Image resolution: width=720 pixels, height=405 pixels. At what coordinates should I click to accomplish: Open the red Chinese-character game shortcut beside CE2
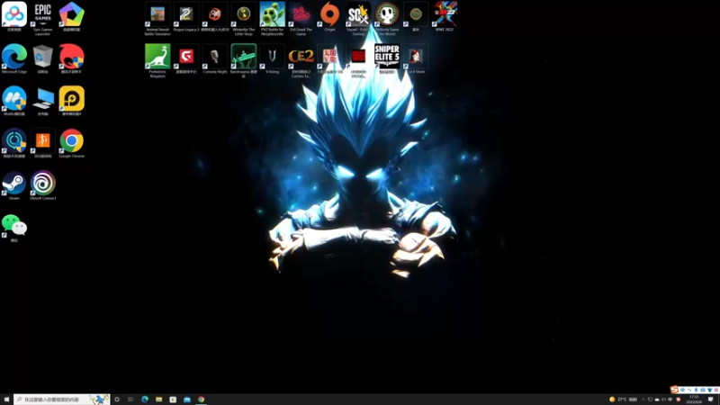[x=329, y=58]
